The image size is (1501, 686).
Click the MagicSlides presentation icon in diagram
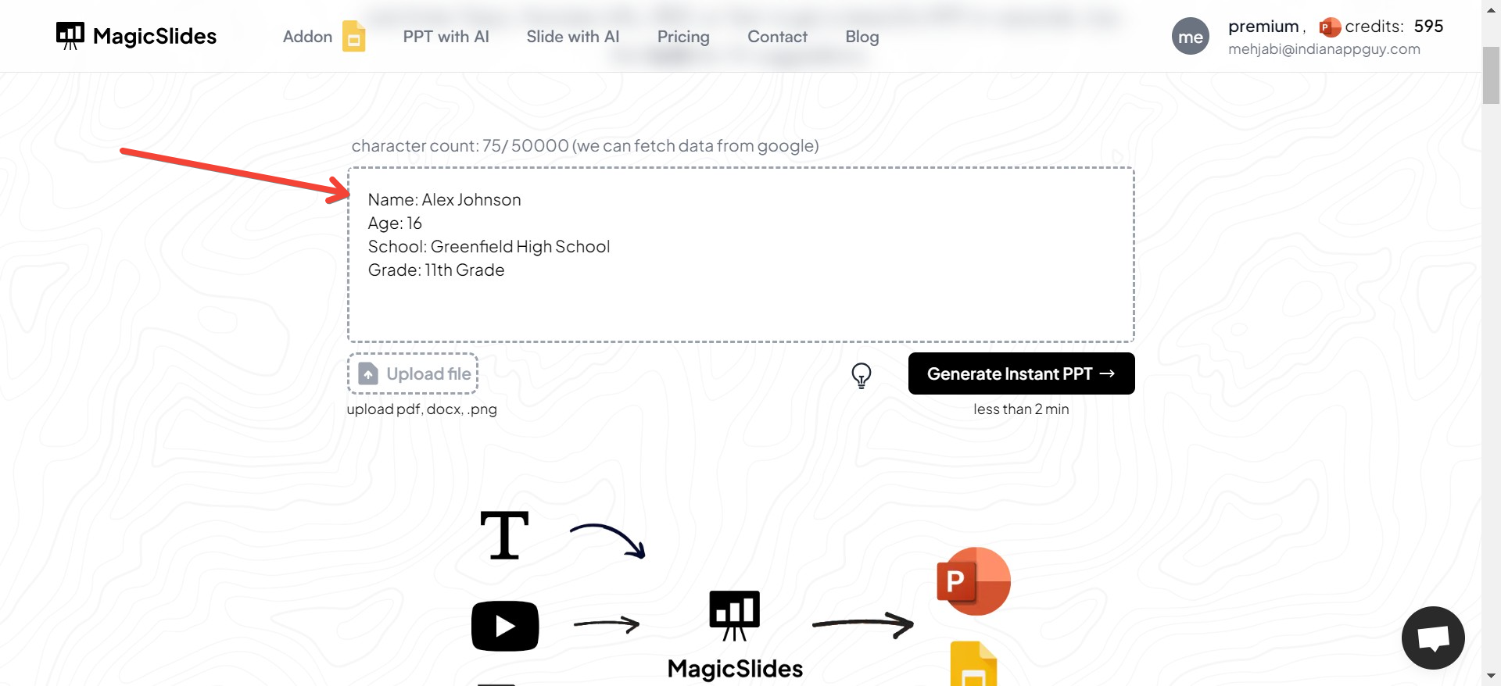tap(735, 616)
